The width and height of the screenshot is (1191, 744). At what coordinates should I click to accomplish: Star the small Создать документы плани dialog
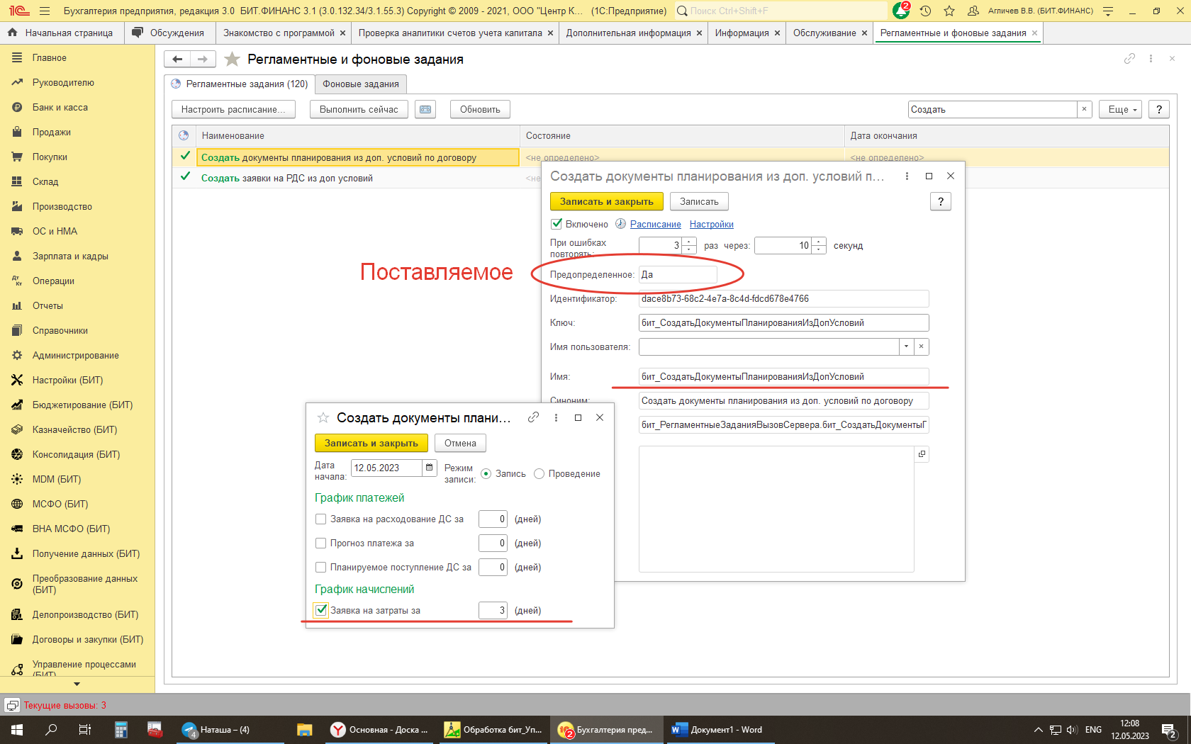(323, 417)
